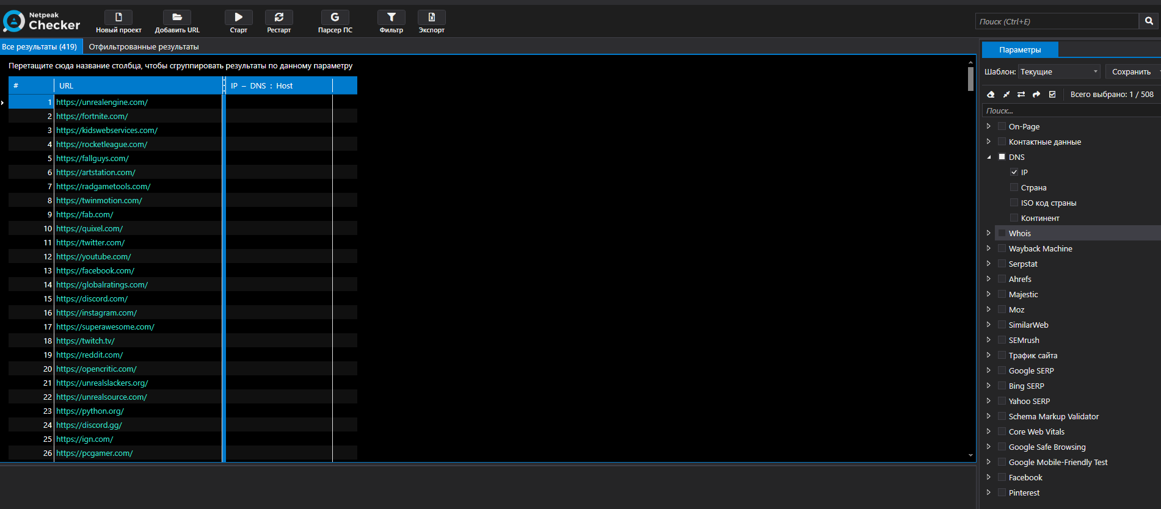Select the Все результаты (419) tab
This screenshot has height=509, width=1161.
[40, 47]
